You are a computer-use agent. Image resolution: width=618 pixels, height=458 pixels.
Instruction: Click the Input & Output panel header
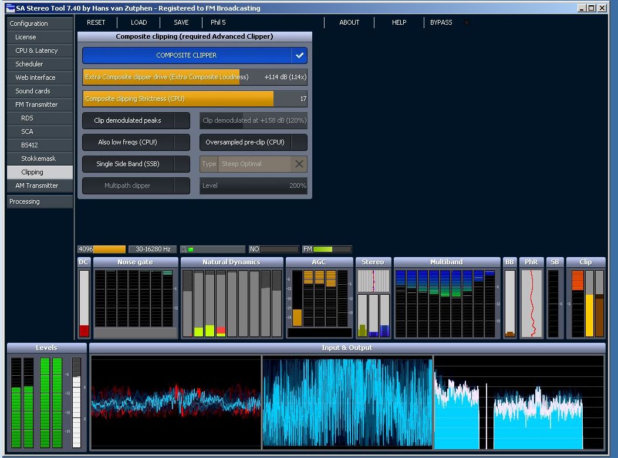click(347, 348)
